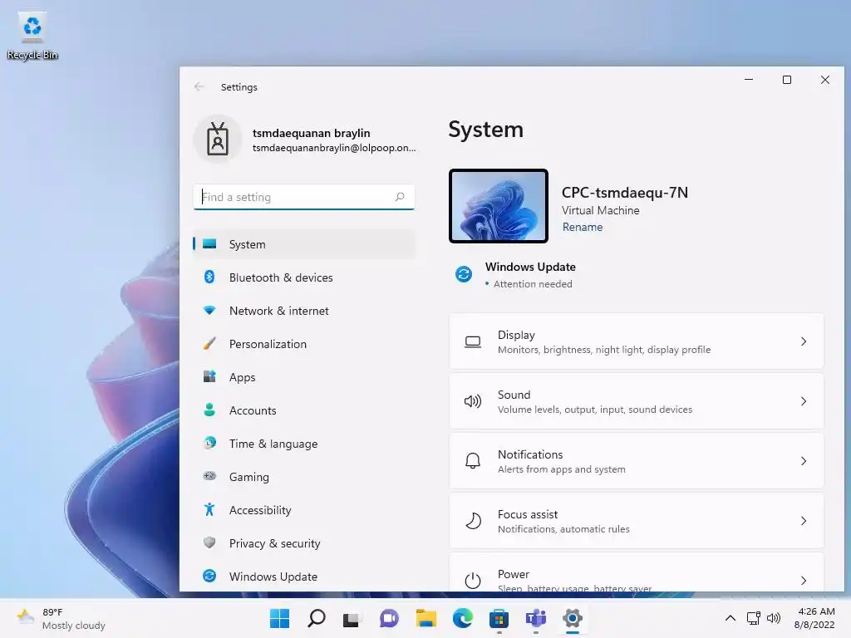This screenshot has height=638, width=851.
Task: Open the Chat icon on taskbar
Action: tap(389, 618)
